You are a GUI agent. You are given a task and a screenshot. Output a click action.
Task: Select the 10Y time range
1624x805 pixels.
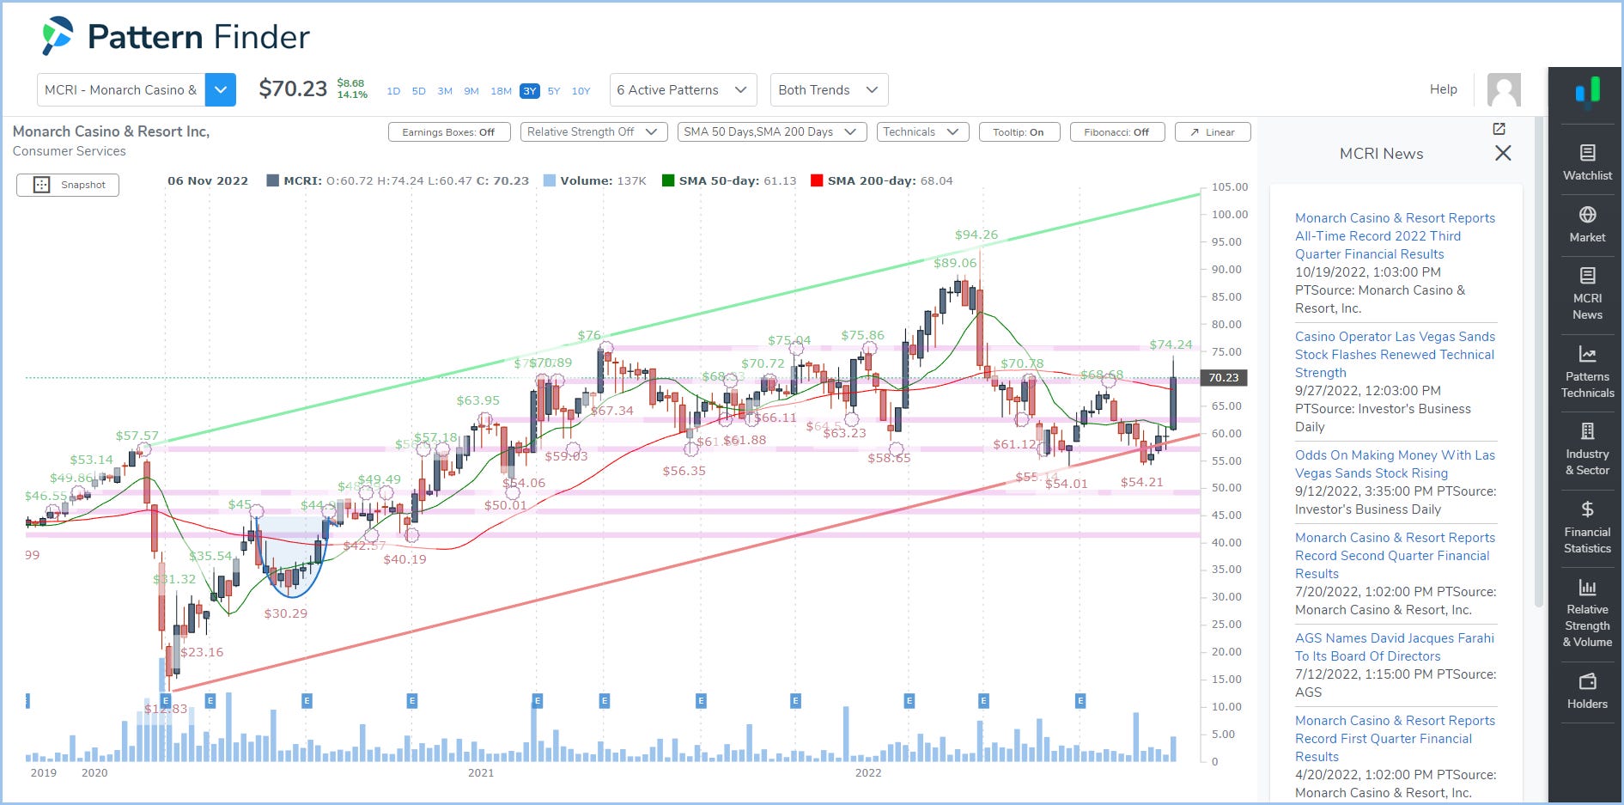pos(581,91)
